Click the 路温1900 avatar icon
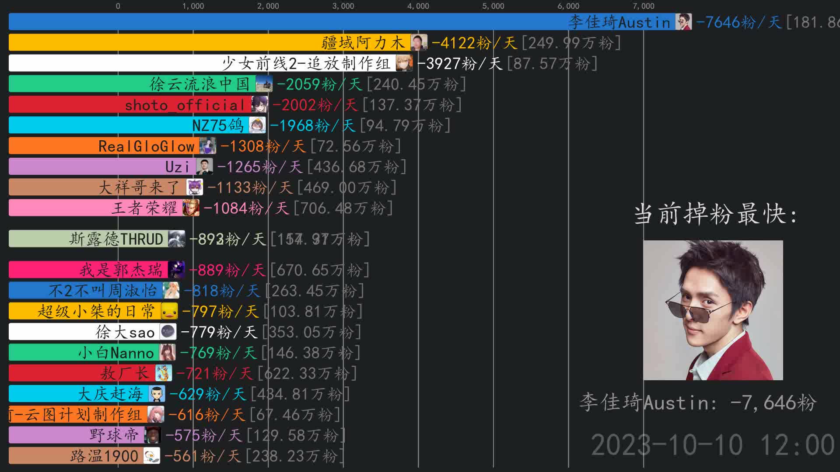The width and height of the screenshot is (840, 472). click(152, 455)
